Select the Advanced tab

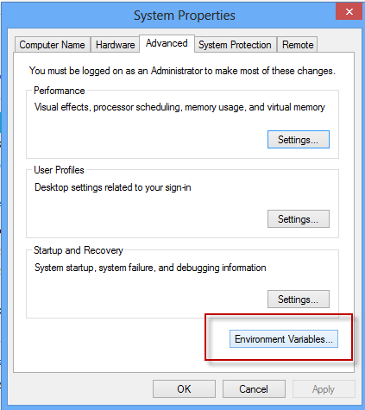coord(167,43)
